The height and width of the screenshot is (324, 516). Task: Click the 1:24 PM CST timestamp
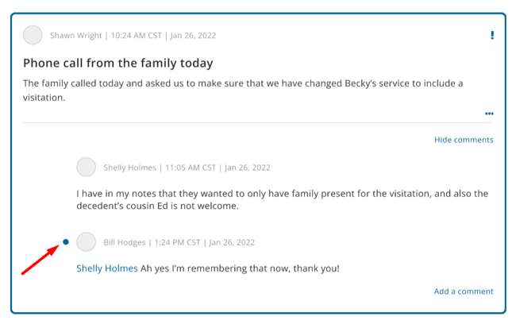tap(177, 242)
